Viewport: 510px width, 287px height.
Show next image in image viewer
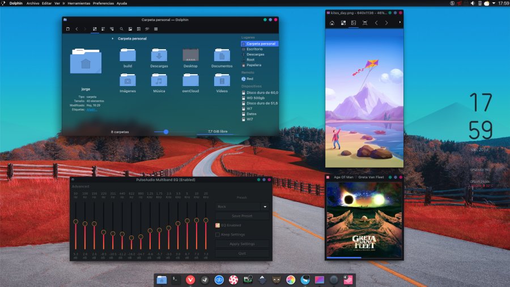click(x=386, y=23)
